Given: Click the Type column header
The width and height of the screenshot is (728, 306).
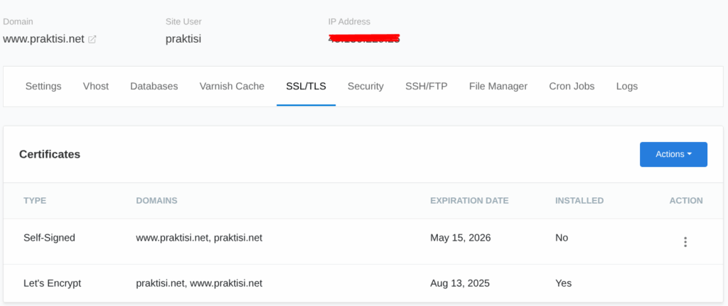Looking at the screenshot, I should pyautogui.click(x=35, y=201).
